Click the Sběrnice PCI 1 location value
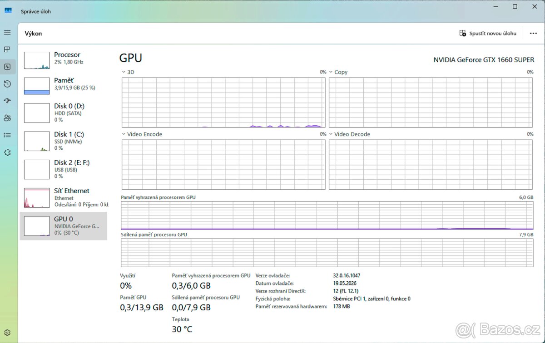The height and width of the screenshot is (343, 545). pos(372,299)
